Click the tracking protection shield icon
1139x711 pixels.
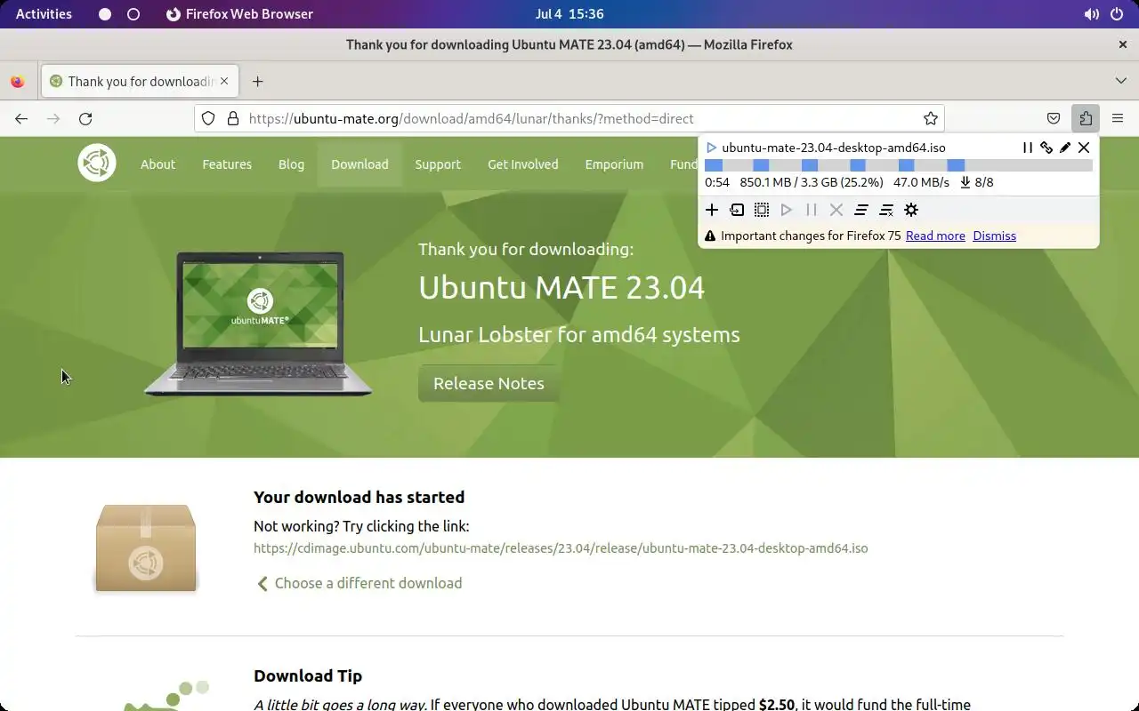click(x=208, y=118)
